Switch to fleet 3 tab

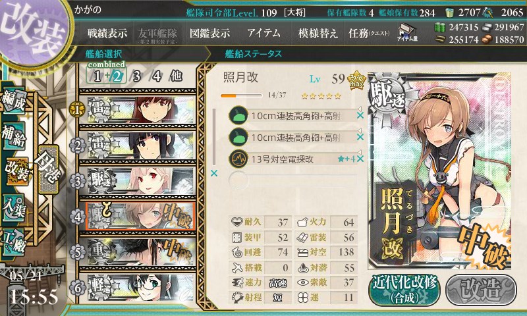click(x=136, y=76)
